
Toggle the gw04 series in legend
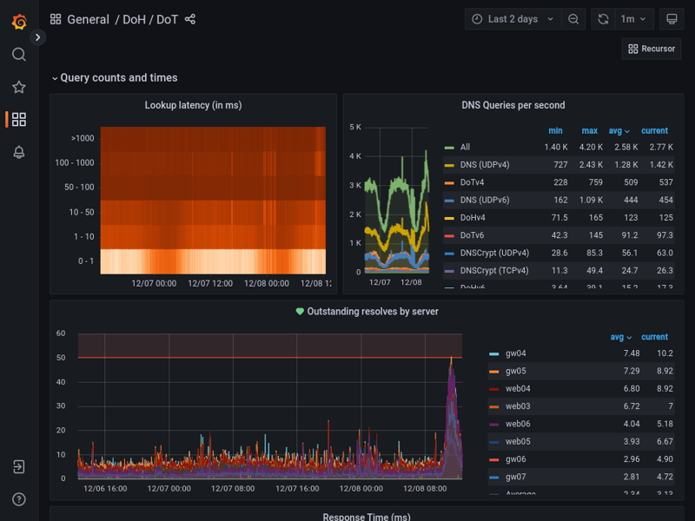tap(515, 353)
